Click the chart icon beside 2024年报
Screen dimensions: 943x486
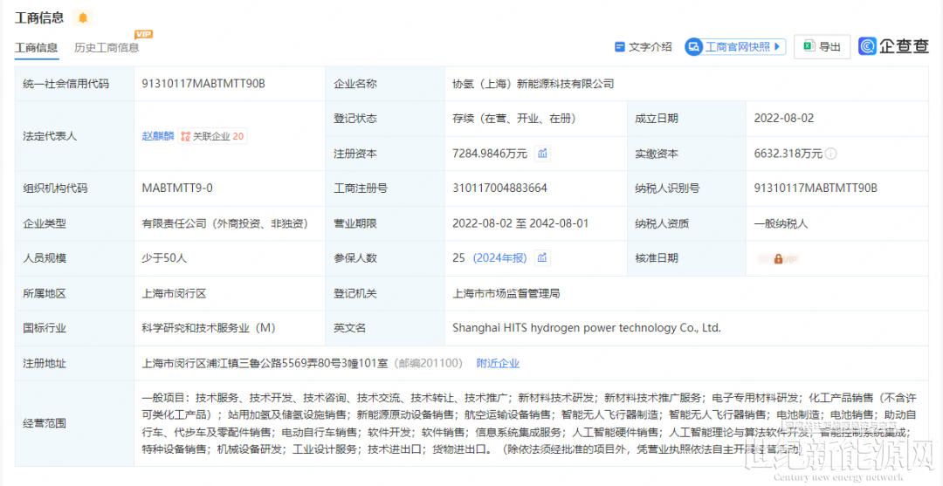(542, 257)
